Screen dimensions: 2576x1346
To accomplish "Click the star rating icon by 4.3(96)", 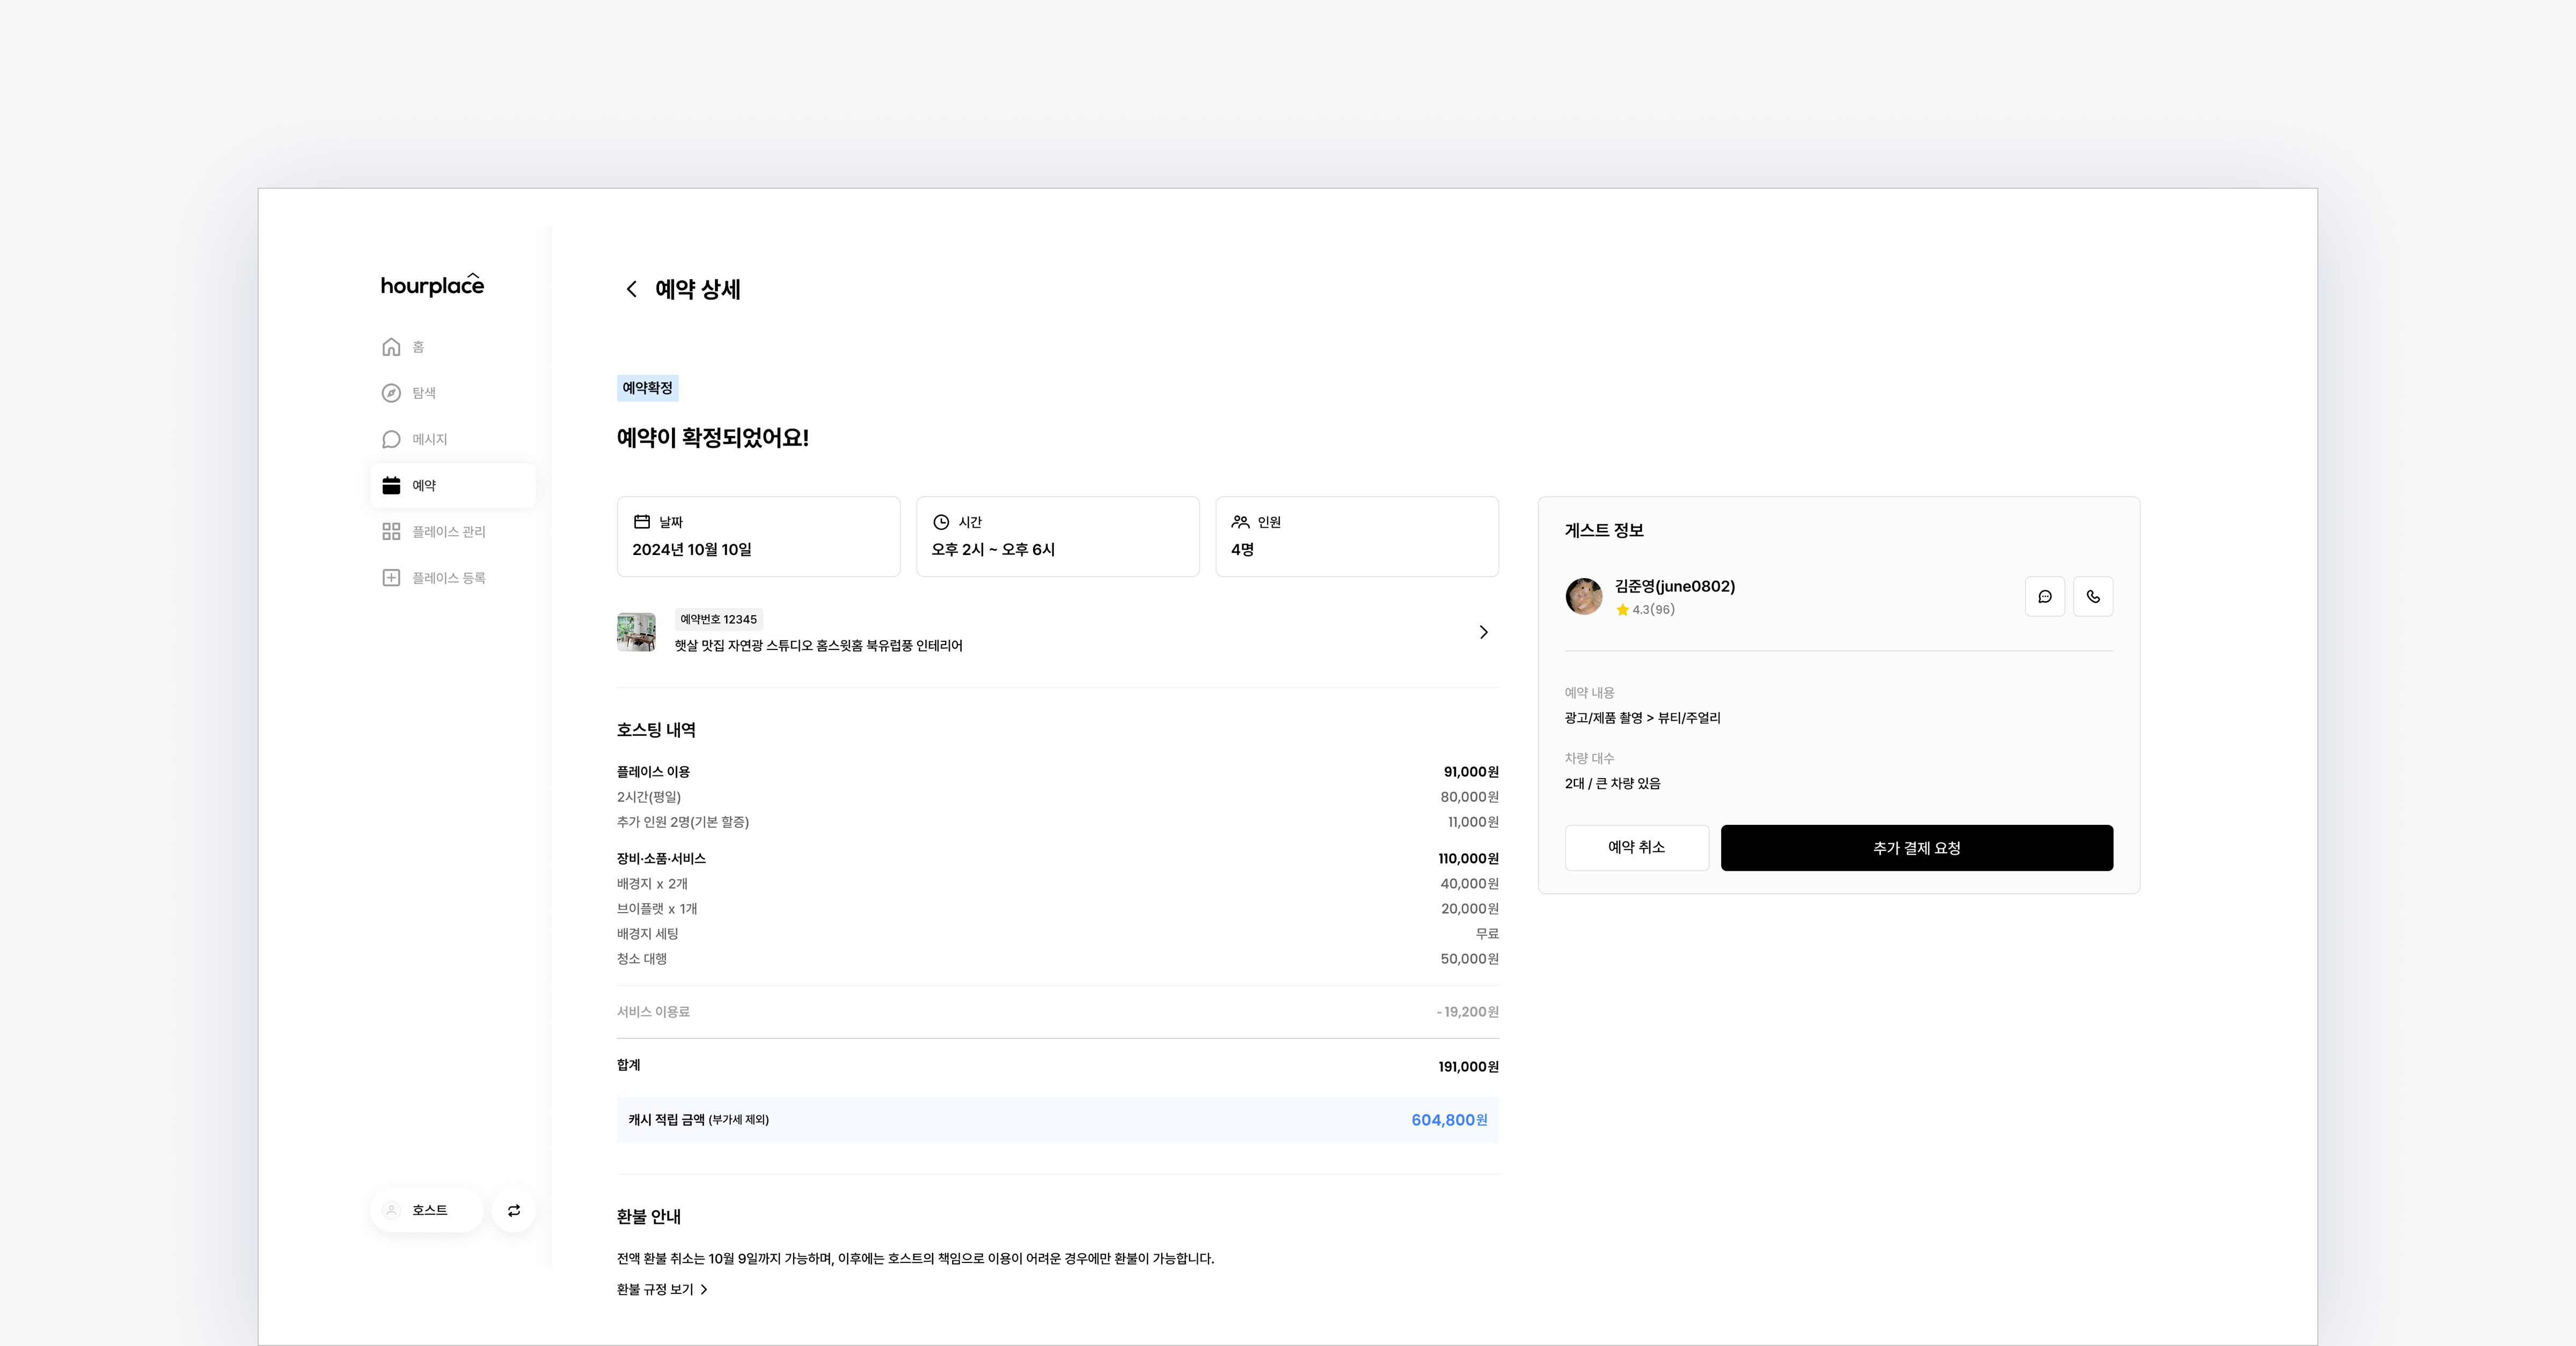I will point(1622,610).
